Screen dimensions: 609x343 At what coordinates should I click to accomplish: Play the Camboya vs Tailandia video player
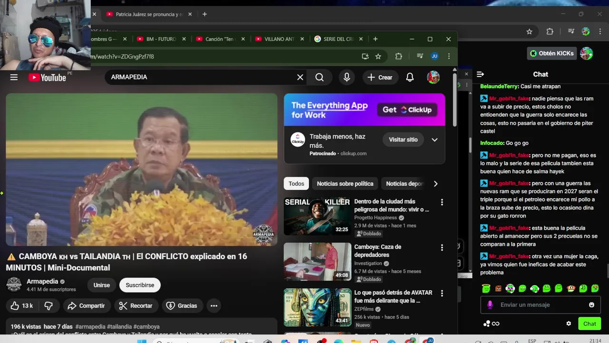(141, 170)
